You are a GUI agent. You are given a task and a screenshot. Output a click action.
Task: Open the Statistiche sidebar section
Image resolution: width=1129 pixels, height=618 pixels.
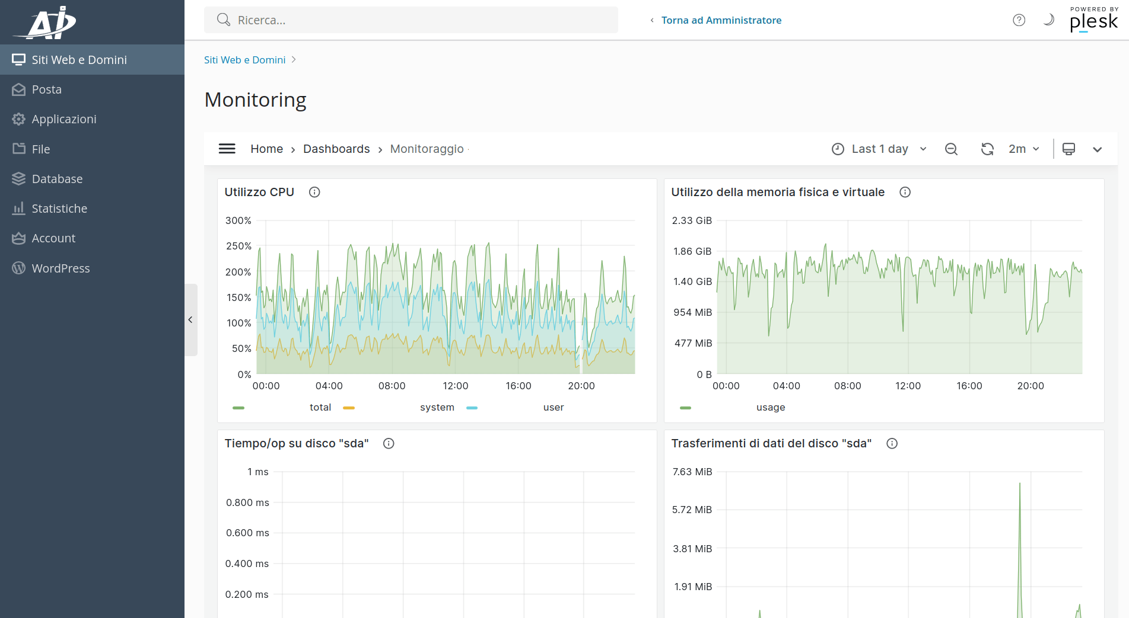click(x=92, y=209)
